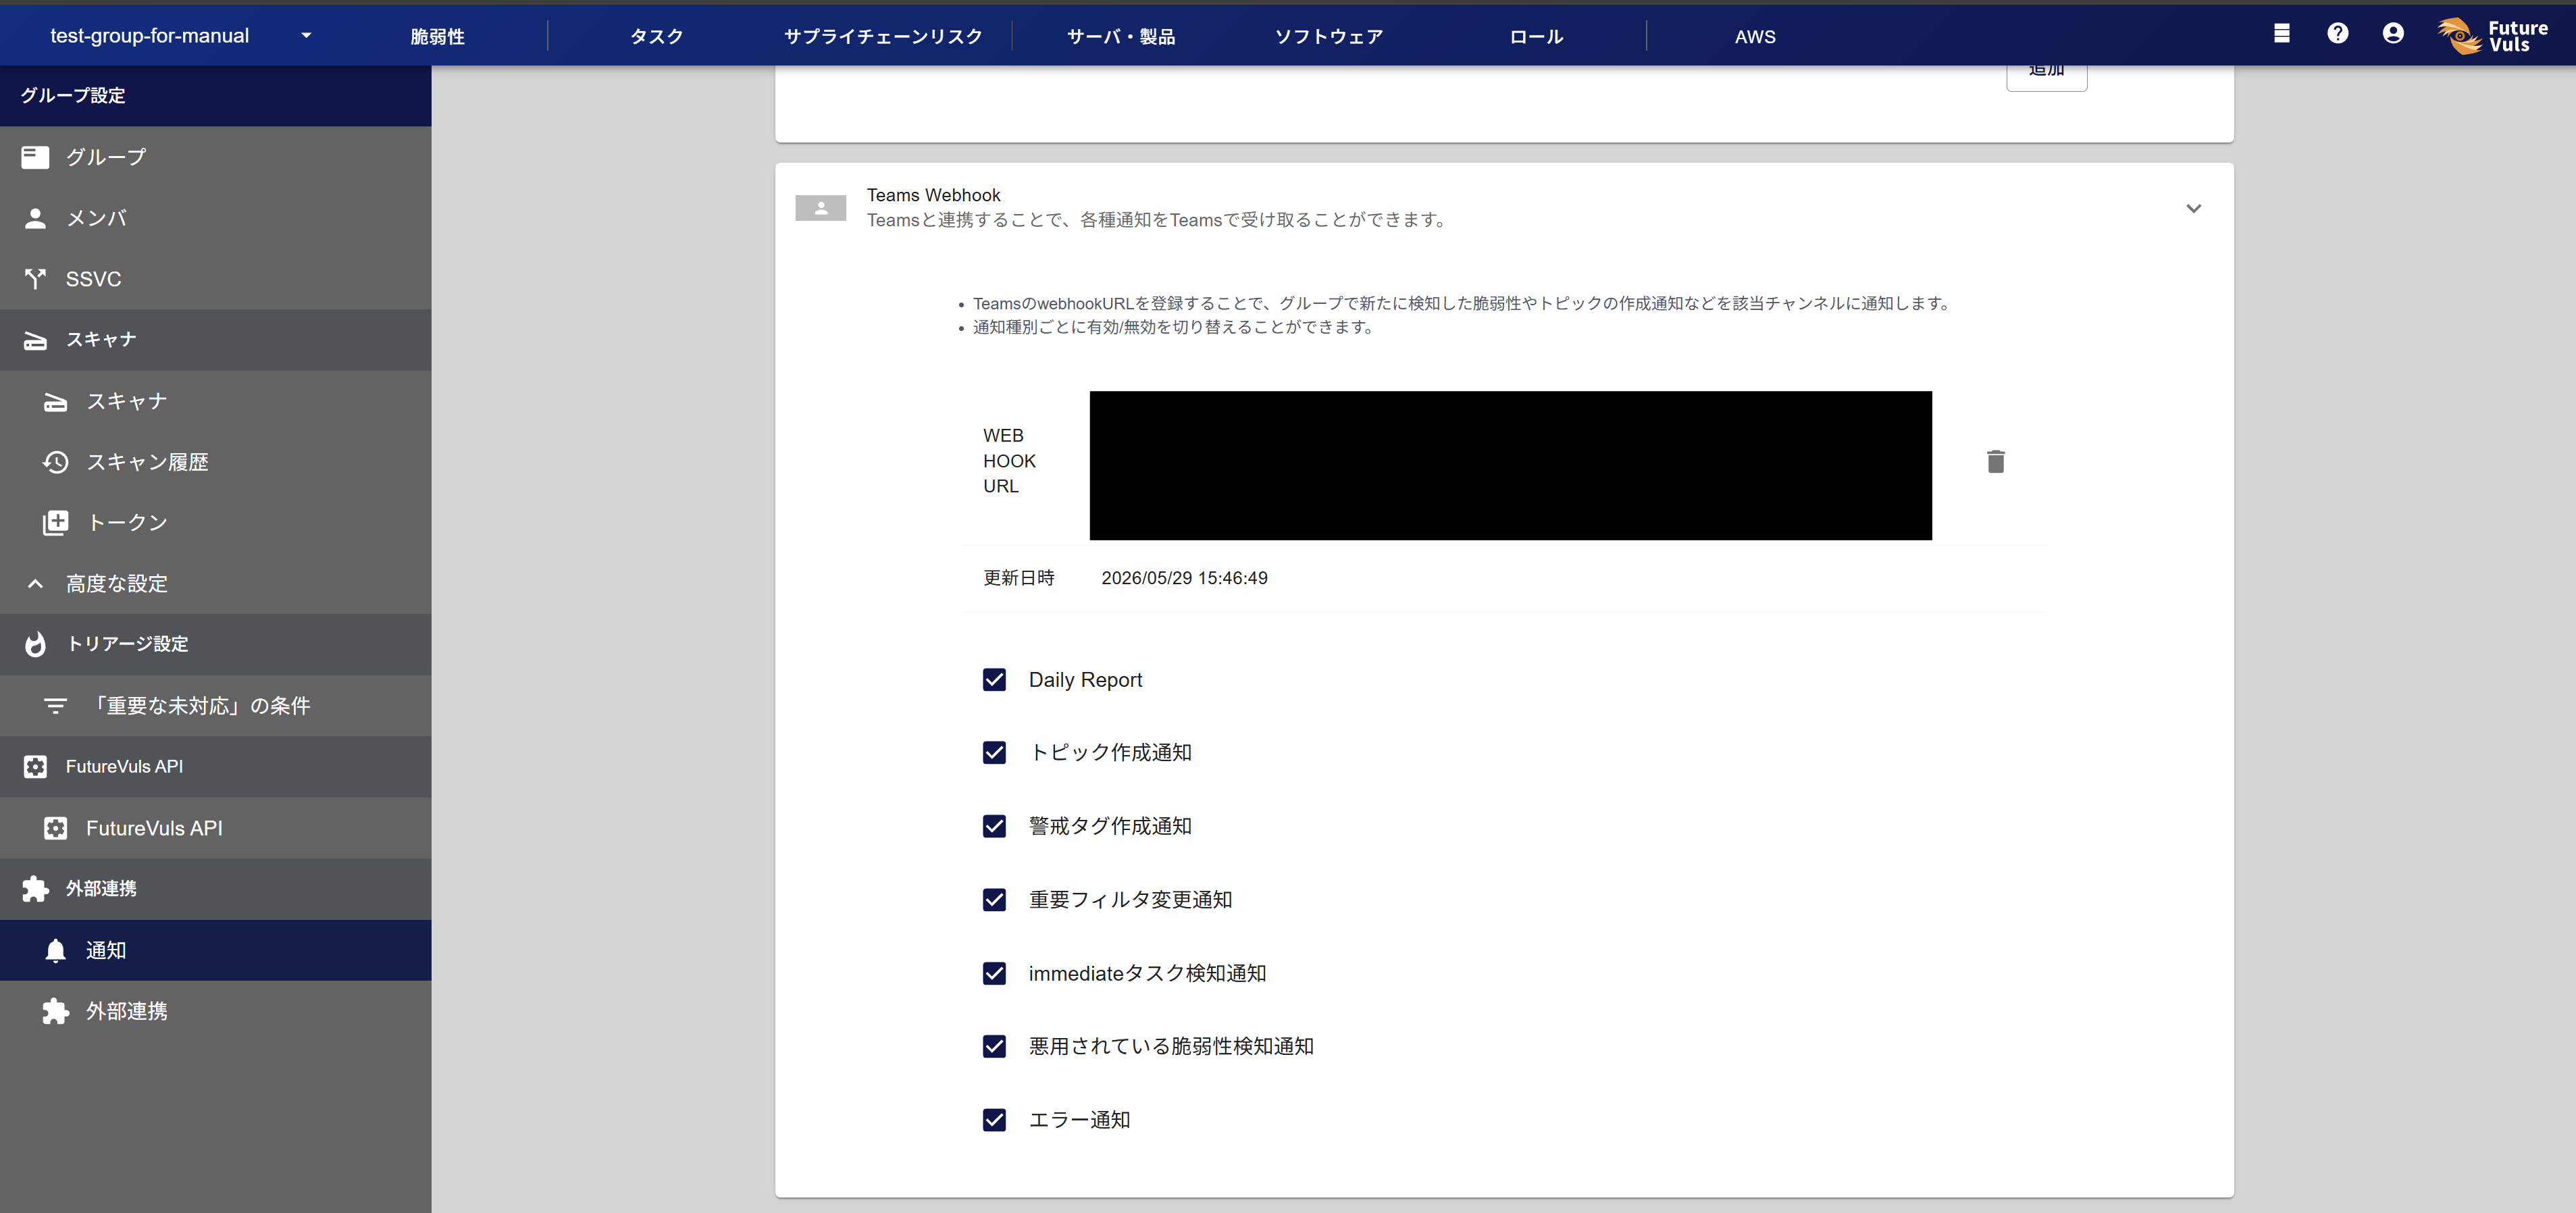This screenshot has width=2576, height=1213.
Task: Open the help question mark icon
Action: pos(2337,34)
